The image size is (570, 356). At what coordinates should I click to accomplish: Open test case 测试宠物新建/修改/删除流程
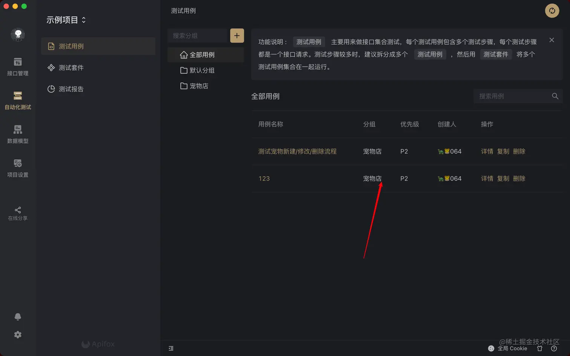click(297, 151)
